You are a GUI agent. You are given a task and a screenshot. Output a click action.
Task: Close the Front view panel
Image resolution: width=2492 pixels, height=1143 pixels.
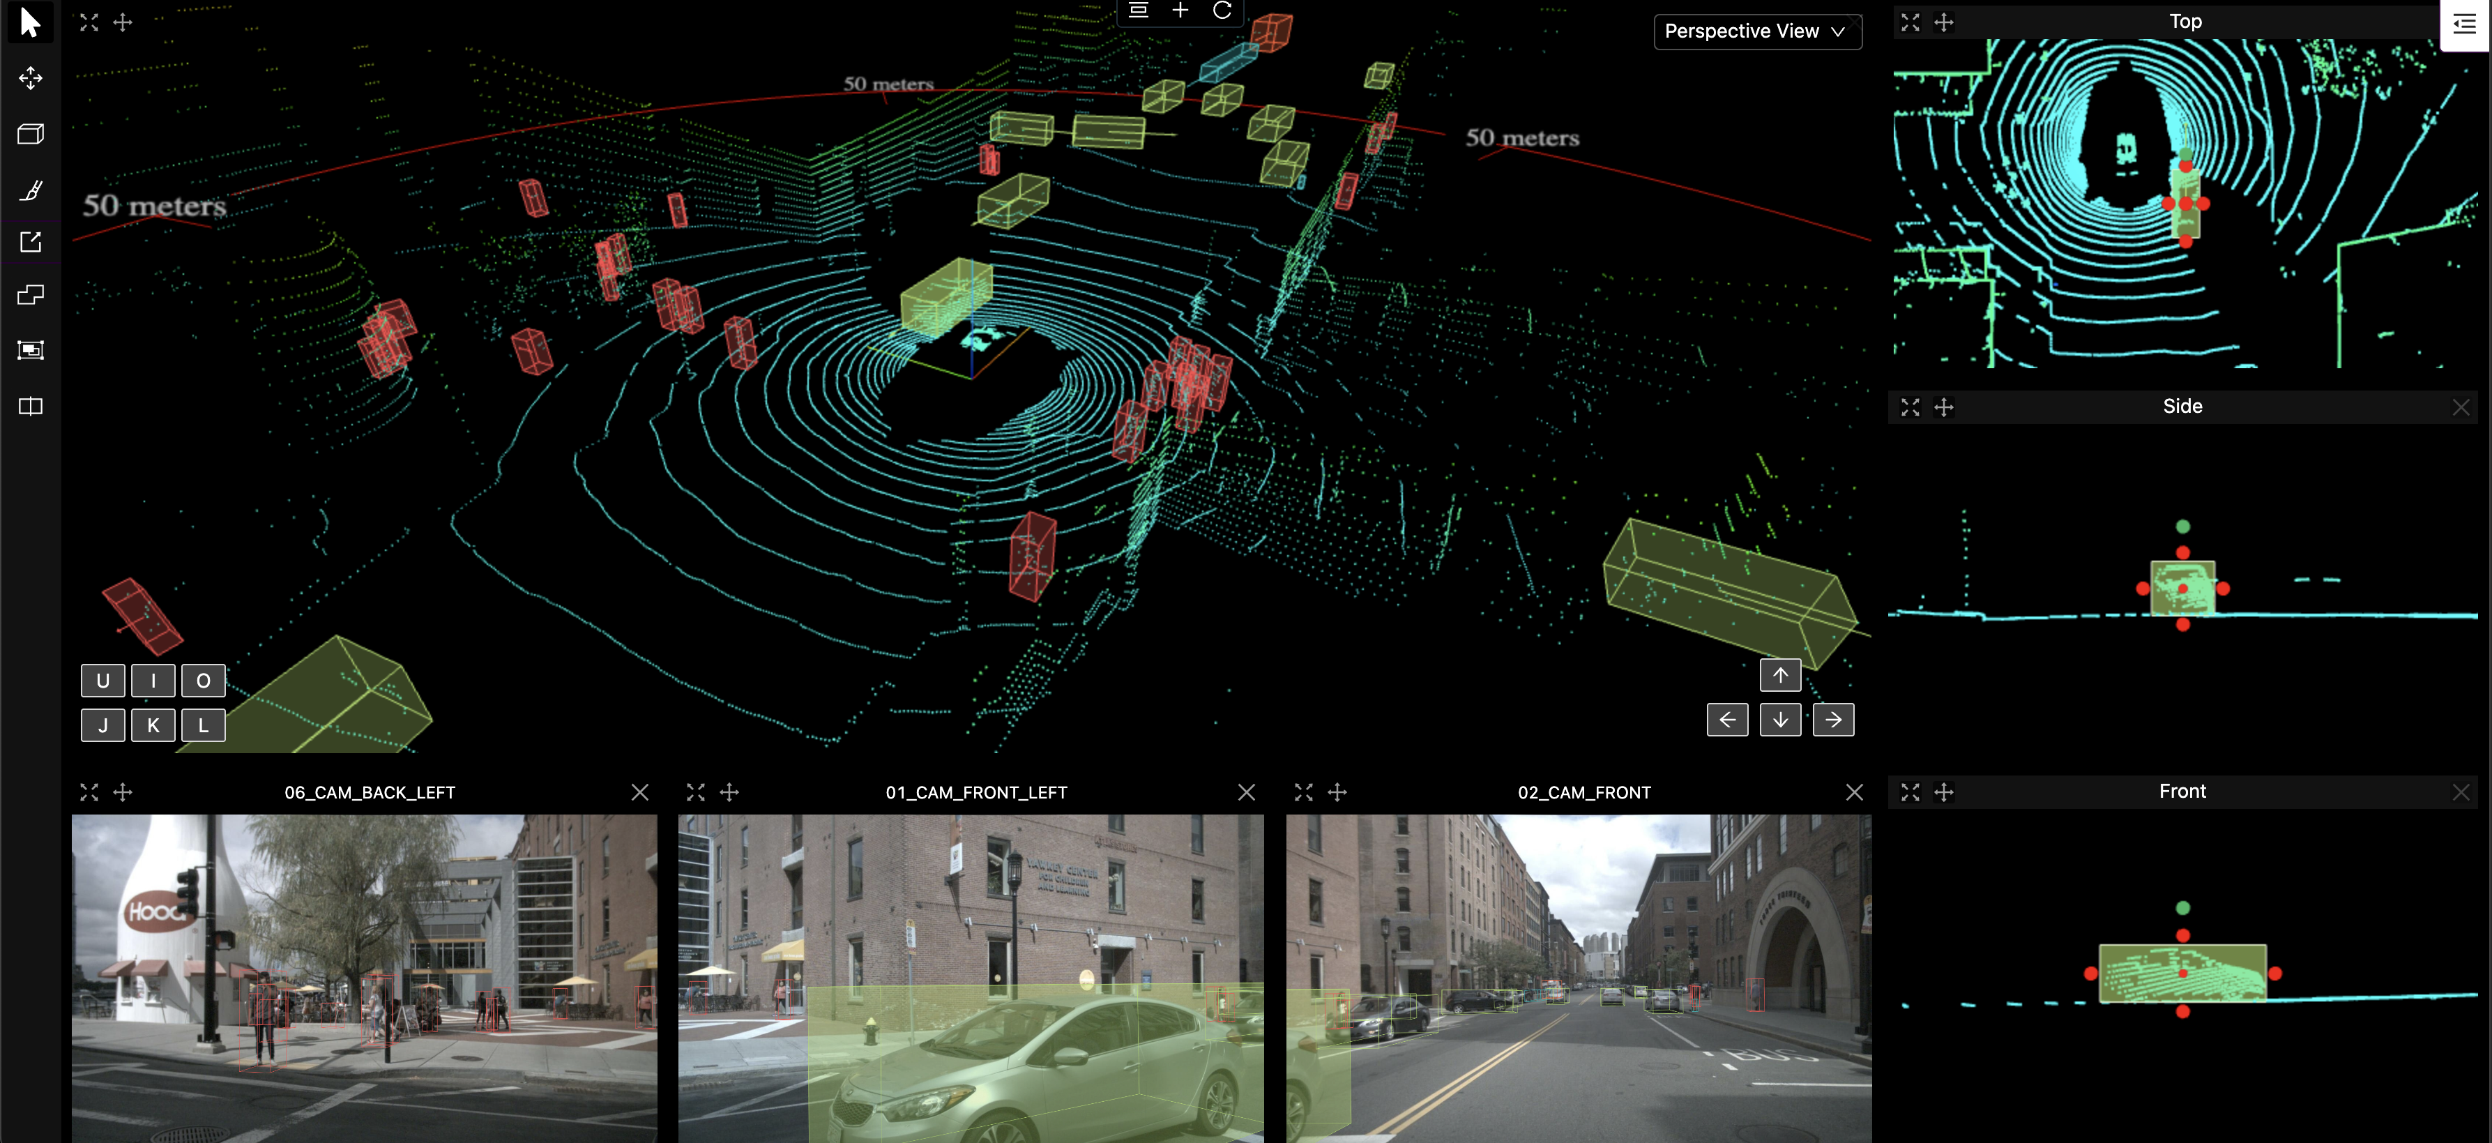[2461, 793]
